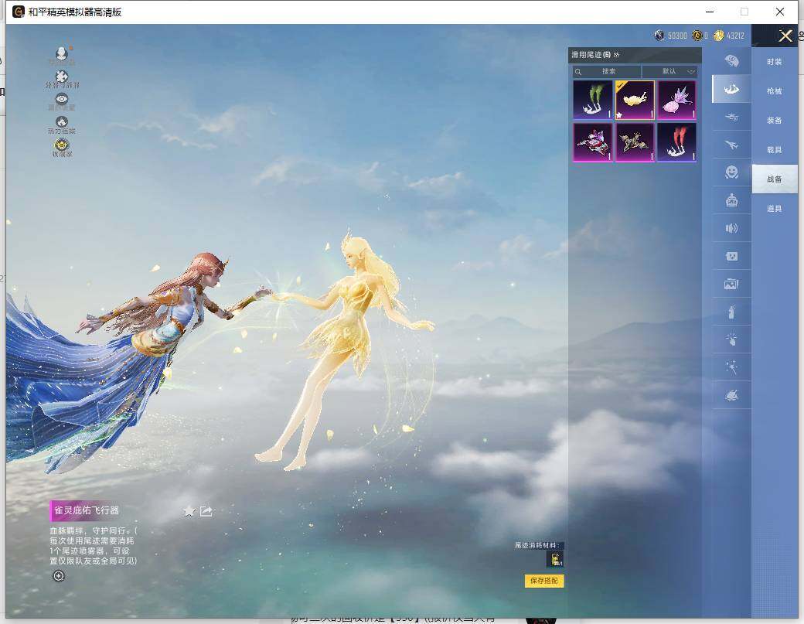Open the smiley emote subcategory icon
Screen dimensions: 804x624
(731, 172)
